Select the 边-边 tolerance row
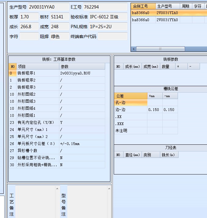The width and height of the screenshot is (207, 218). pos(146,110)
